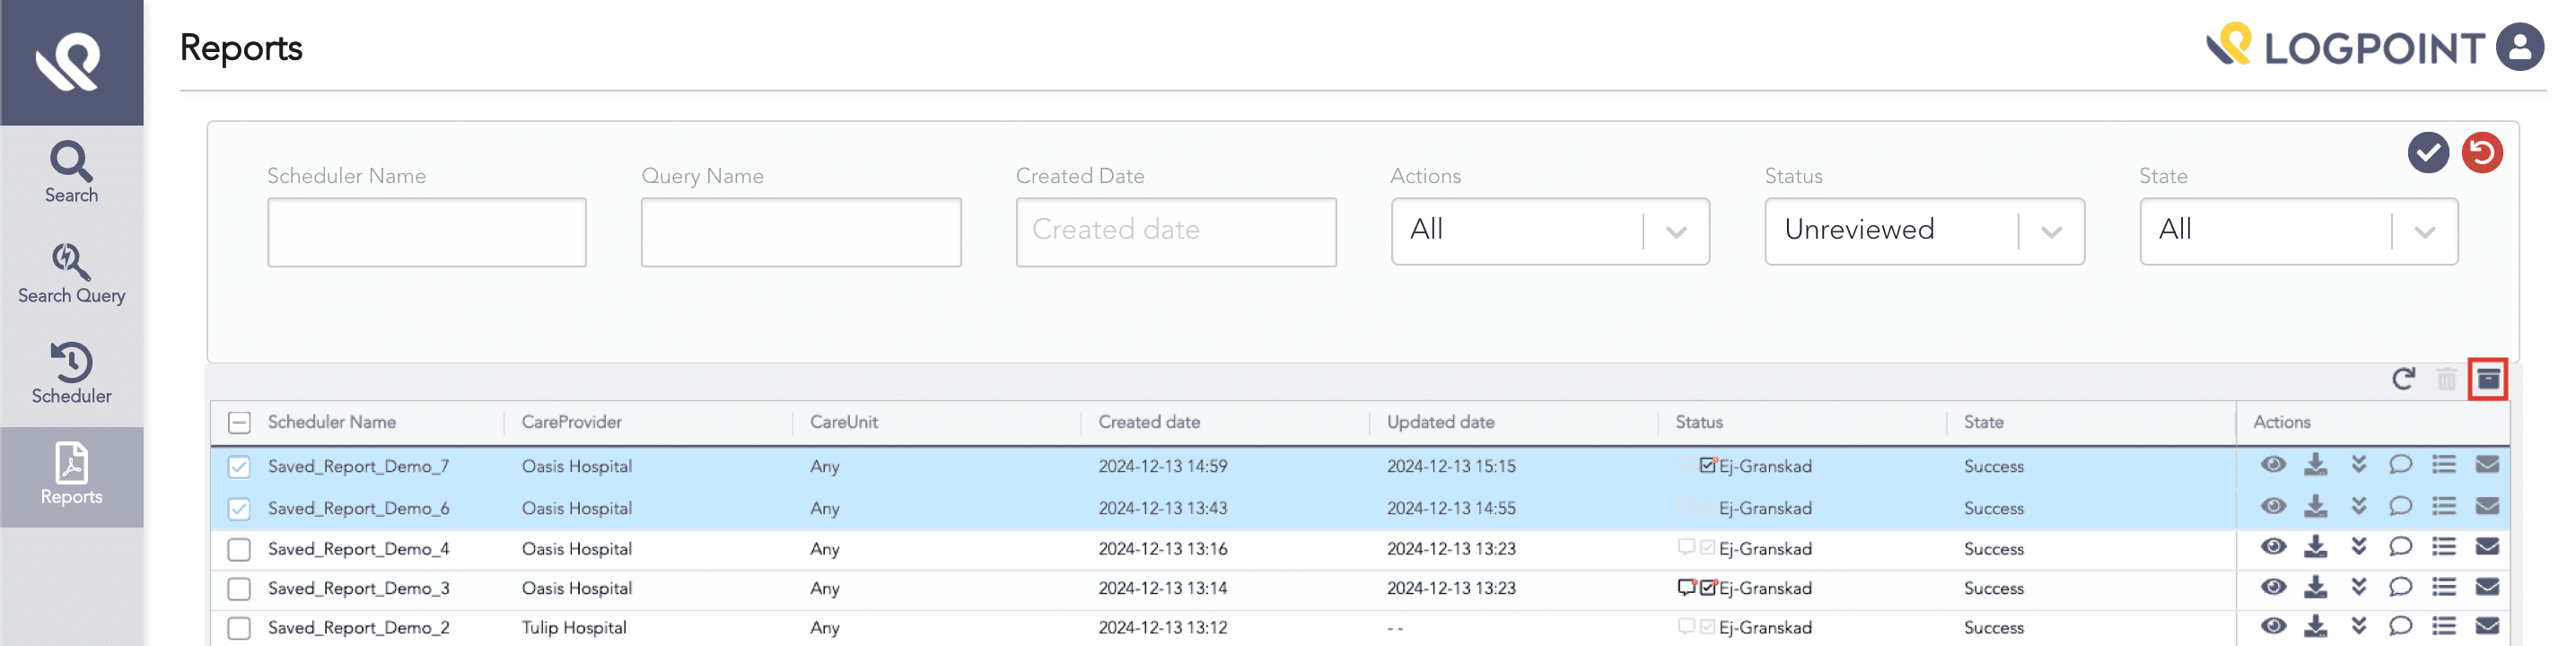
Task: Open the Actions filter dropdown
Action: point(1549,231)
